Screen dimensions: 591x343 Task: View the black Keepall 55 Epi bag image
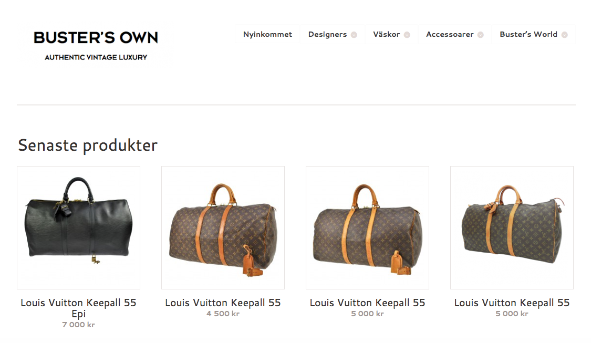click(78, 227)
